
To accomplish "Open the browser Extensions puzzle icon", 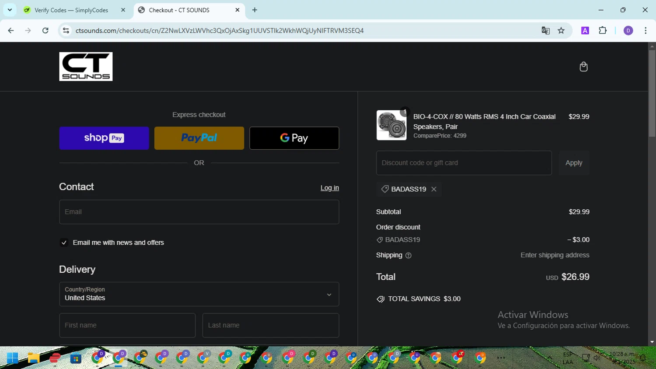I will tap(603, 31).
